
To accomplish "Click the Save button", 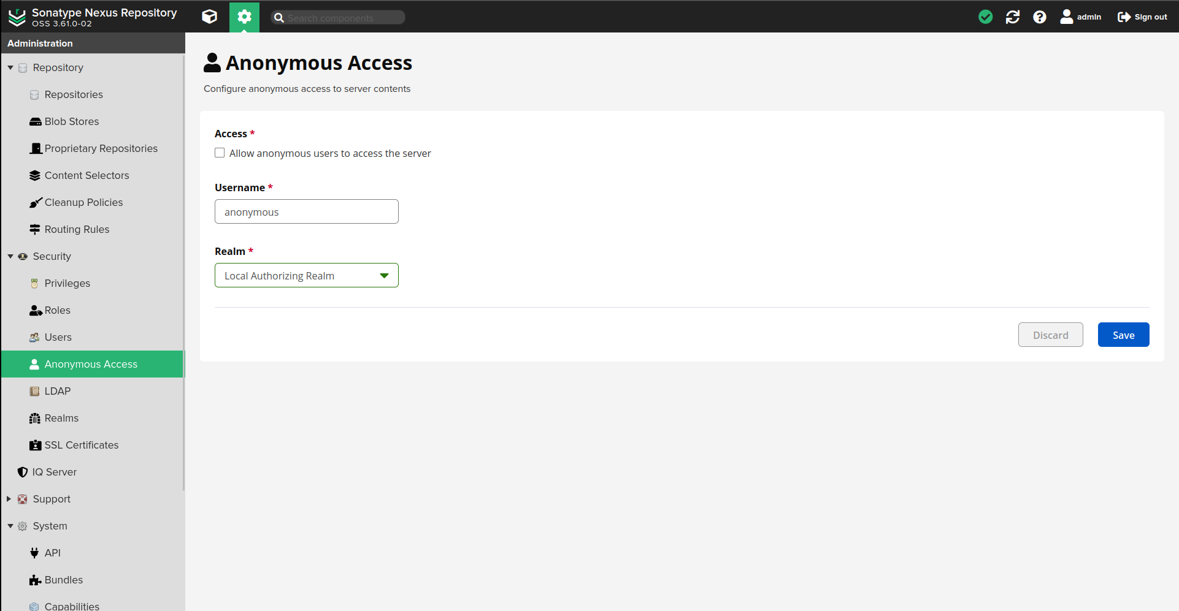I will [x=1123, y=335].
